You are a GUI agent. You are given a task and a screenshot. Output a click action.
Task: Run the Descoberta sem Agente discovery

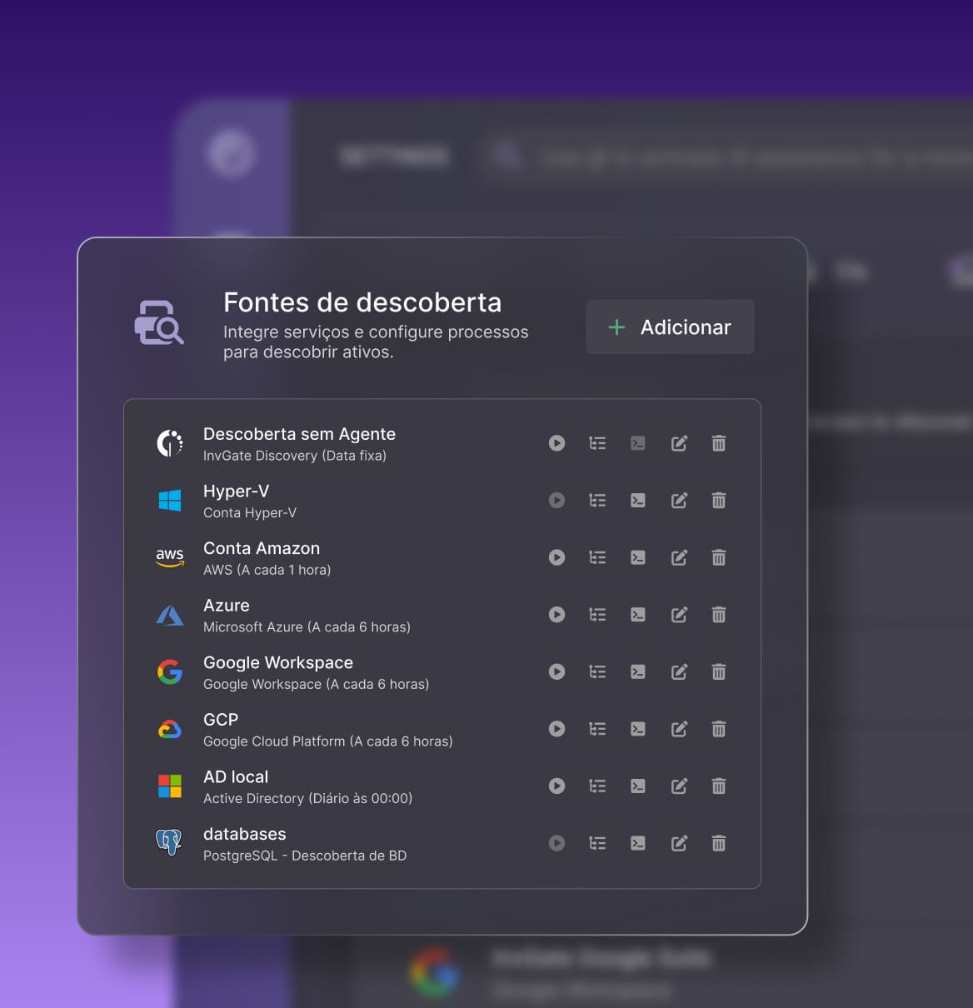point(556,443)
